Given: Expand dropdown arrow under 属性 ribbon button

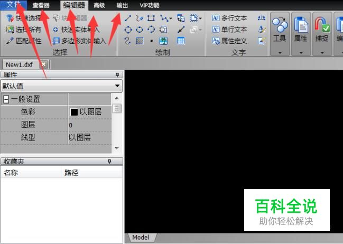Looking at the screenshot, I should (x=301, y=53).
